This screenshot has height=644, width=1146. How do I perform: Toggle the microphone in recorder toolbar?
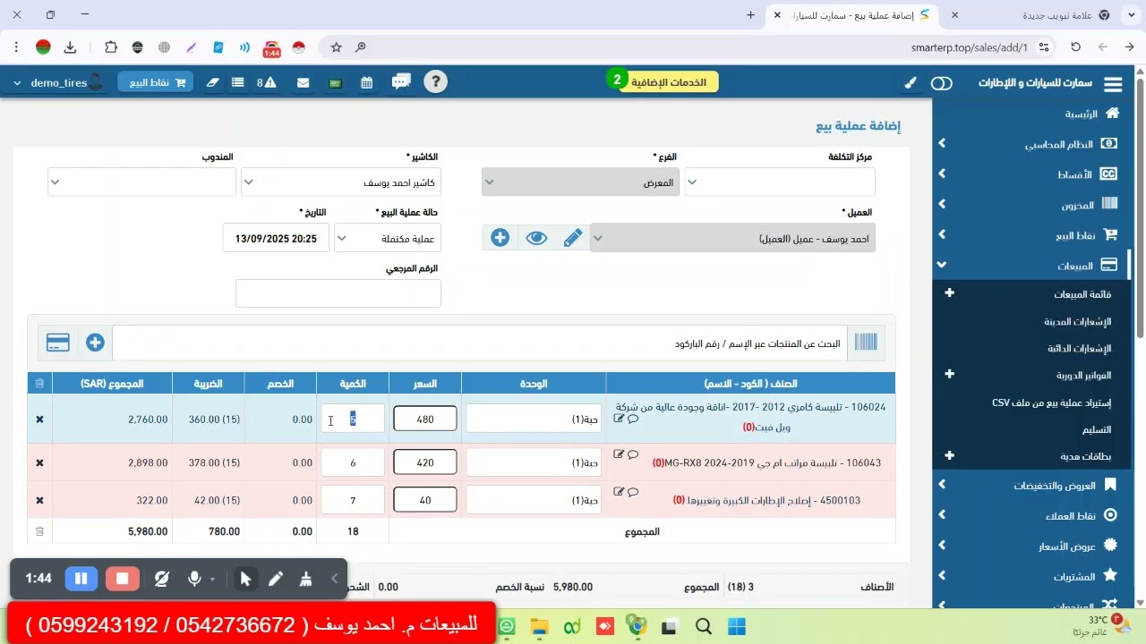(x=194, y=579)
